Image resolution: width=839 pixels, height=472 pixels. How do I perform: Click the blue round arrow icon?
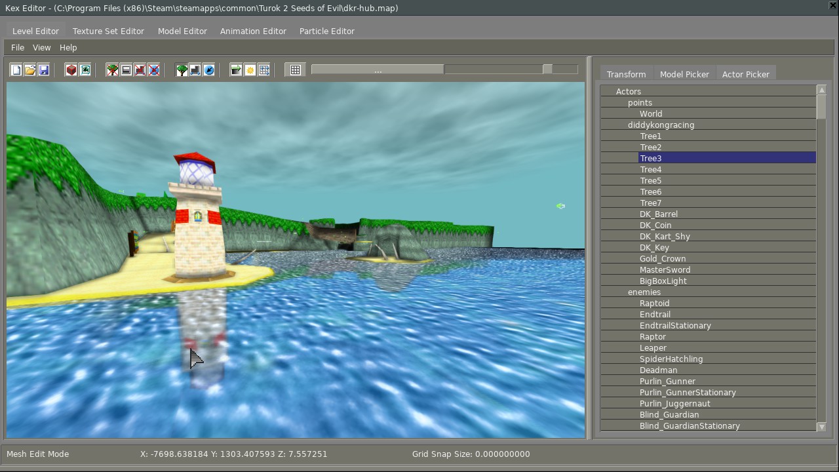pyautogui.click(x=209, y=70)
